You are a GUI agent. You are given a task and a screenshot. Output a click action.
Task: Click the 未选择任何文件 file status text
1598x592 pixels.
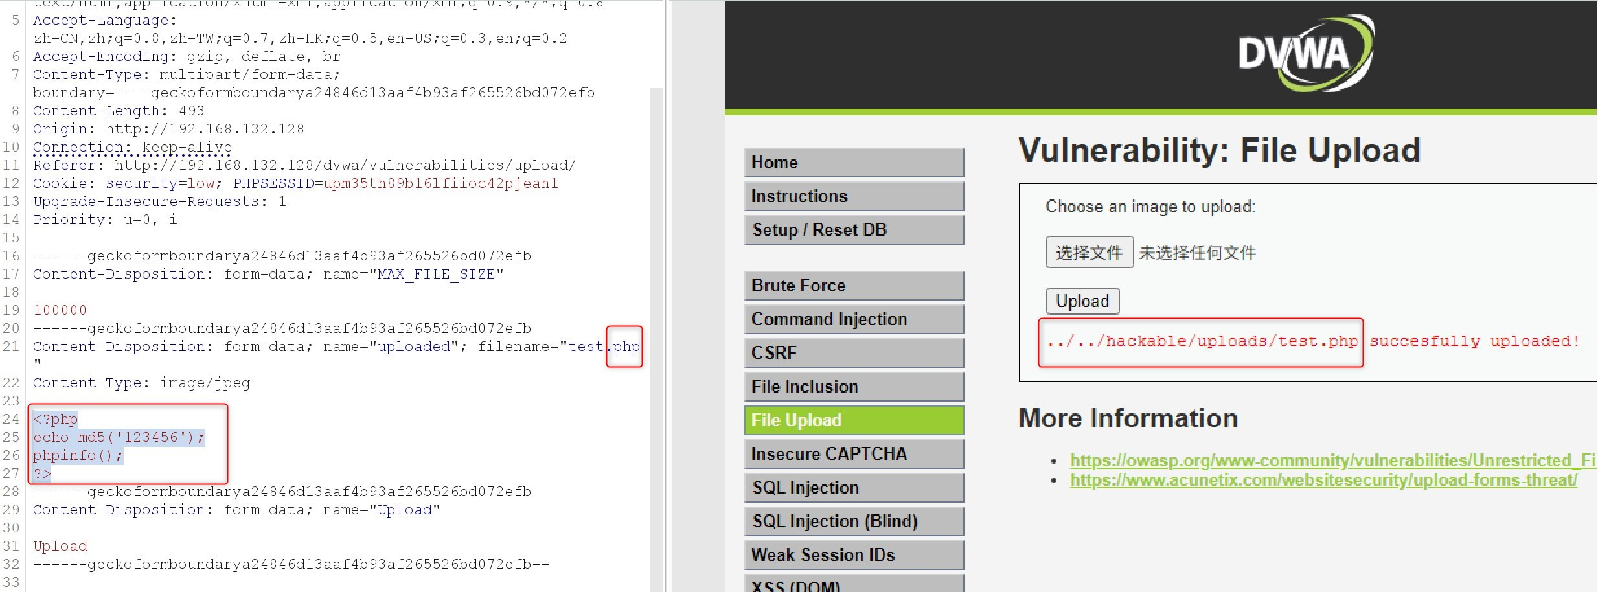[x=1197, y=253]
